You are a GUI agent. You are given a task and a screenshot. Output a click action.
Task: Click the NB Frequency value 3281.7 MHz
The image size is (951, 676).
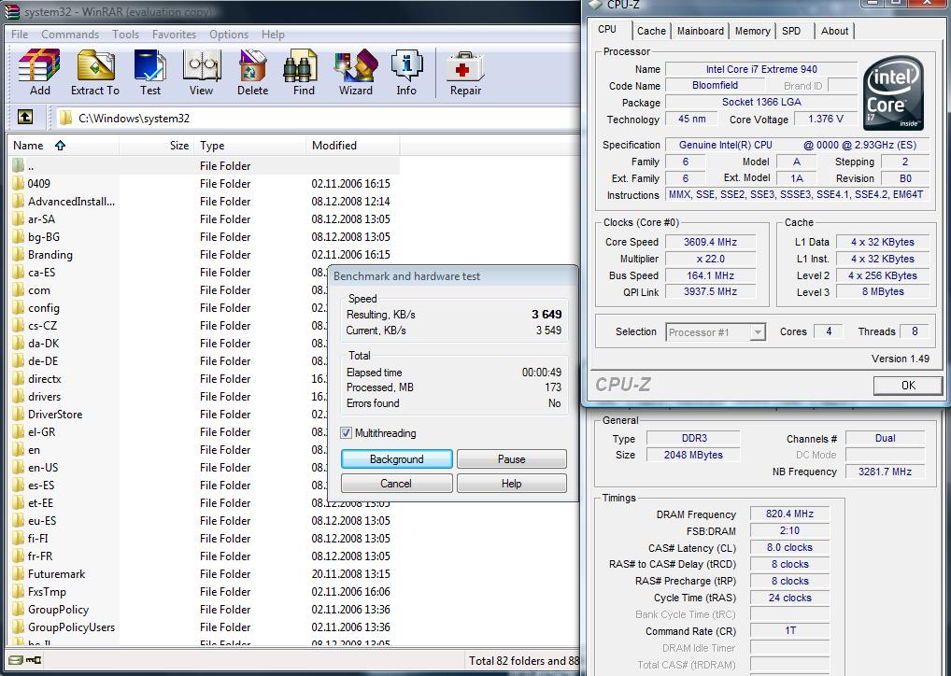coord(885,472)
